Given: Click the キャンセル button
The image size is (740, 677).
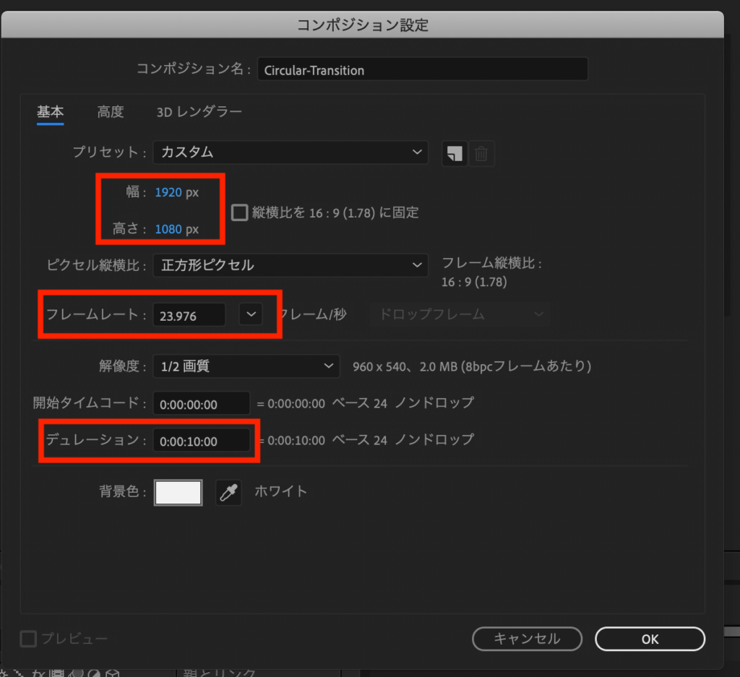Looking at the screenshot, I should (x=527, y=639).
